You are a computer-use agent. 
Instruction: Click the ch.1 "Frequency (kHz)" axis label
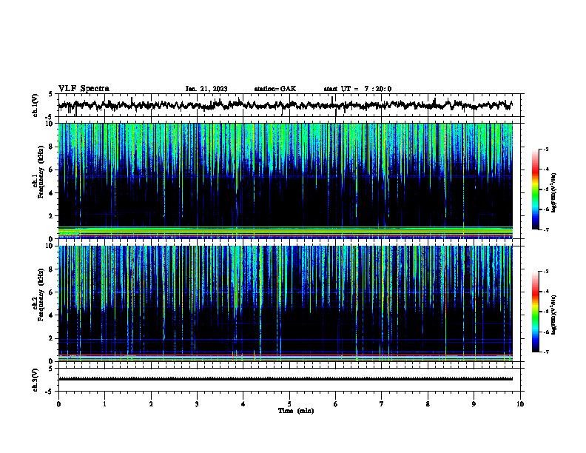(41, 172)
